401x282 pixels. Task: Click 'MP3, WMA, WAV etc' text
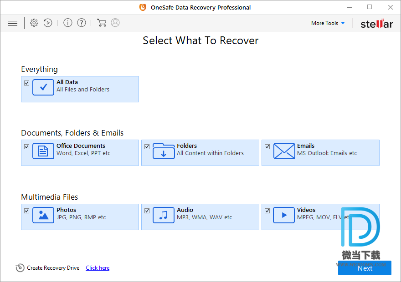coord(204,217)
